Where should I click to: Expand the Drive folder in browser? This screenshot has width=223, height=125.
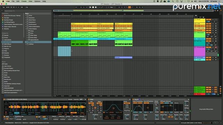click(x=26, y=16)
